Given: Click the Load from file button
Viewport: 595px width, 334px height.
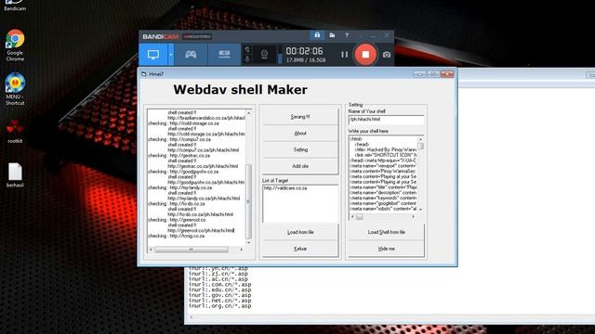Looking at the screenshot, I should tap(300, 232).
